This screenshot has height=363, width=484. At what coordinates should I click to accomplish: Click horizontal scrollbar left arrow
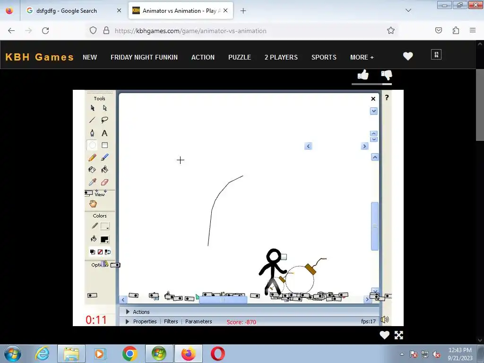(123, 299)
